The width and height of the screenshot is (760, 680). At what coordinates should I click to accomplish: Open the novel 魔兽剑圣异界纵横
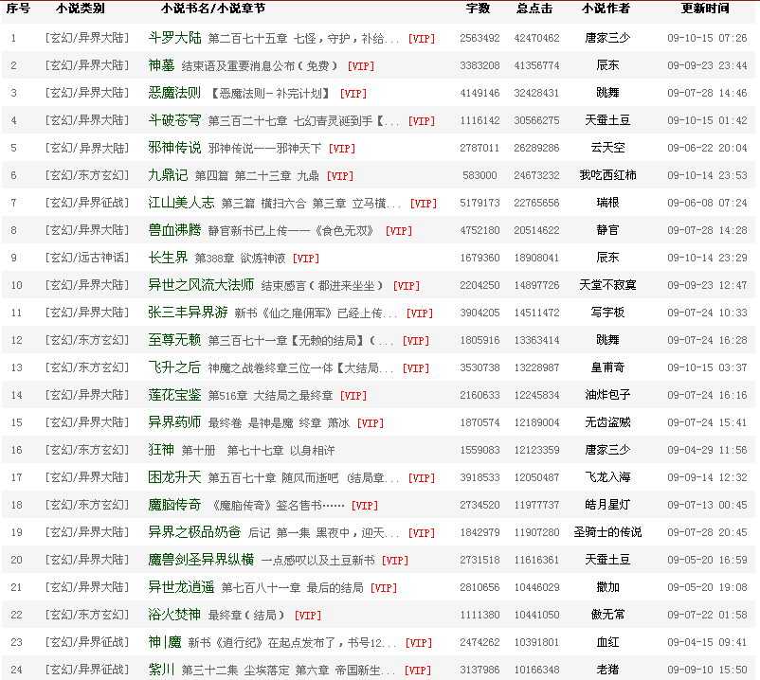201,560
